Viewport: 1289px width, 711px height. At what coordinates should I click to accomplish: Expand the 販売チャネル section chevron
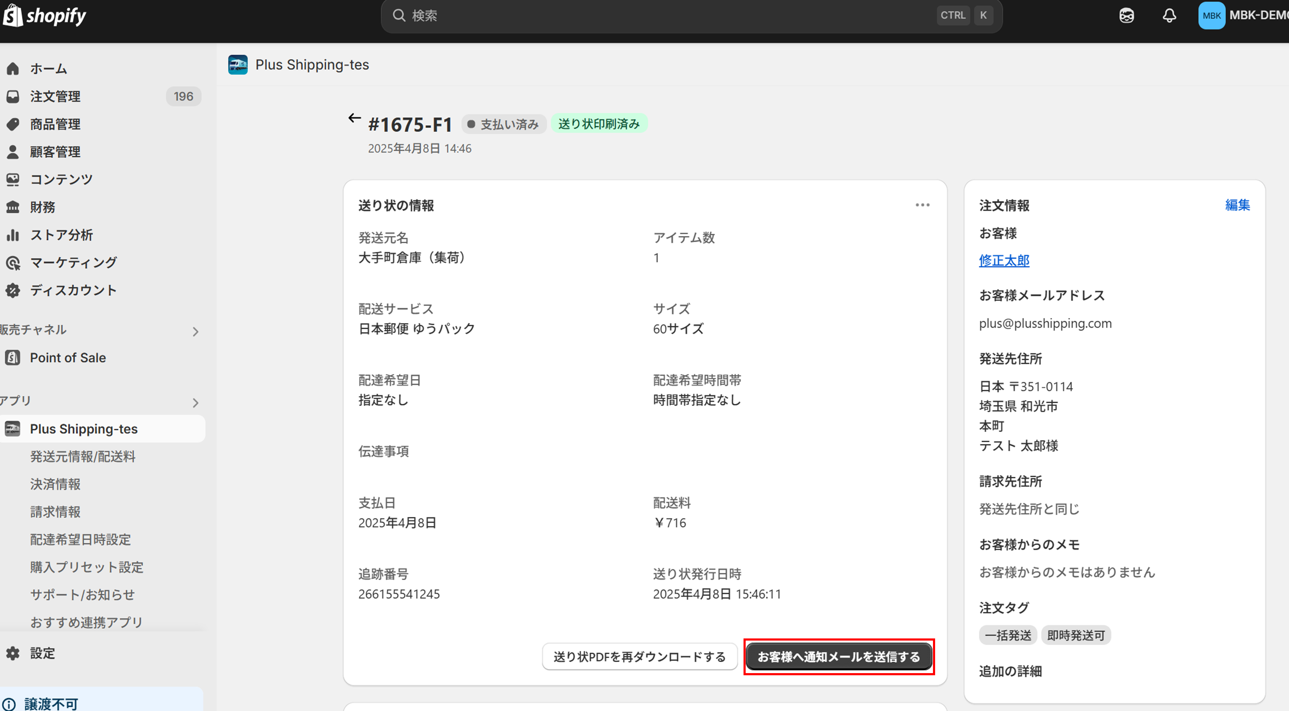[196, 331]
